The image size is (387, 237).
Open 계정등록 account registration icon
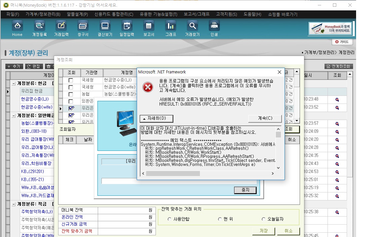point(39,26)
